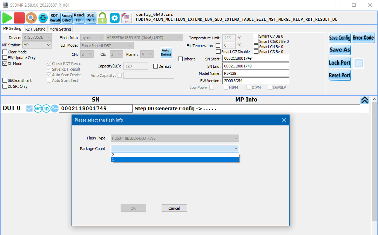Click the pulse waveform icon in DUT 0 row
Viewport: 378px width, 235px height.
55,109
